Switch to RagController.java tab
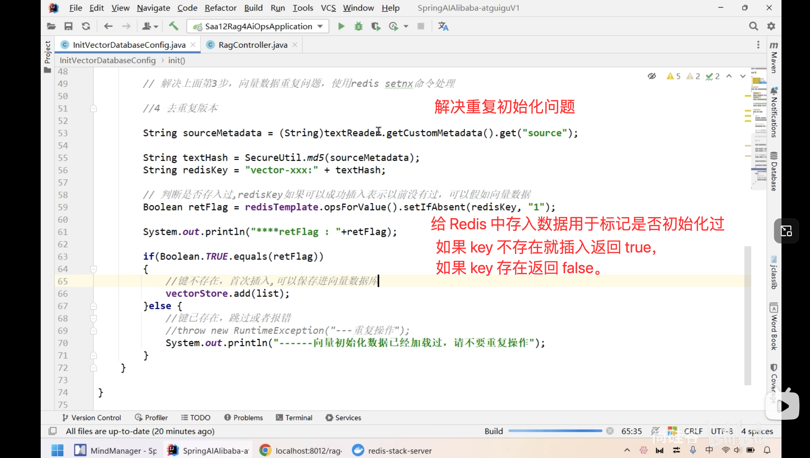 pos(252,45)
